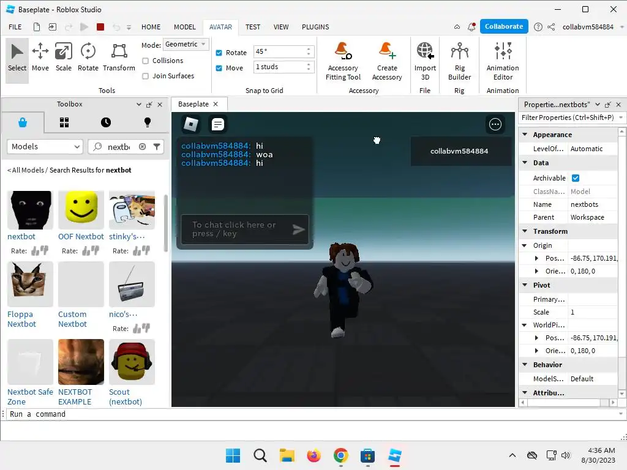Screen dimensions: 627x470
Task: Switch to the TEST tab
Action: (253, 27)
